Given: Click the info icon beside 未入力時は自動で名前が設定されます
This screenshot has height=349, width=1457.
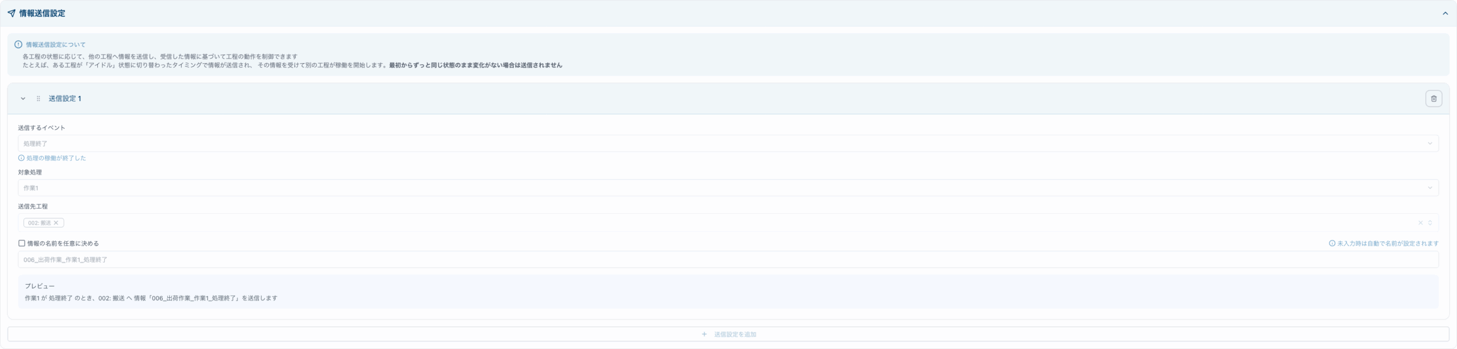Looking at the screenshot, I should click(1332, 243).
